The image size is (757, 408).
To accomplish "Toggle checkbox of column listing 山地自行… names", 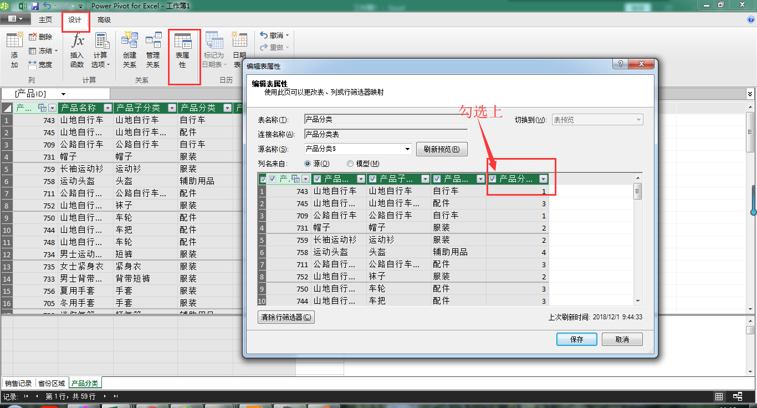I will (318, 178).
